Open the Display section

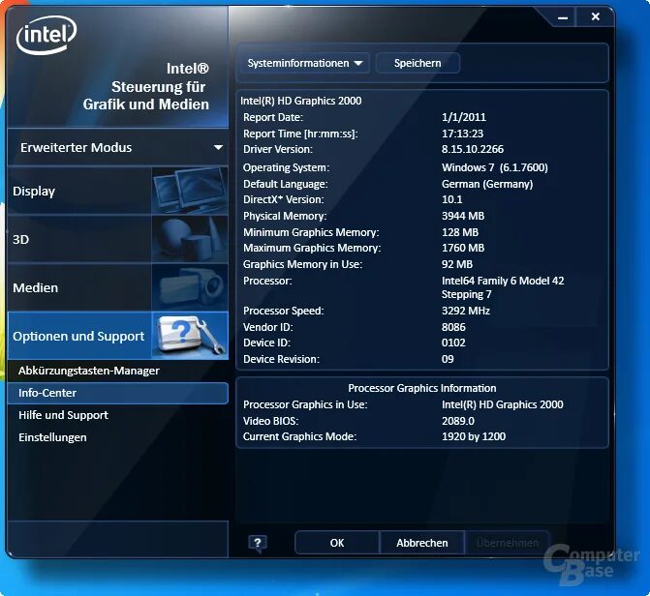[x=118, y=191]
